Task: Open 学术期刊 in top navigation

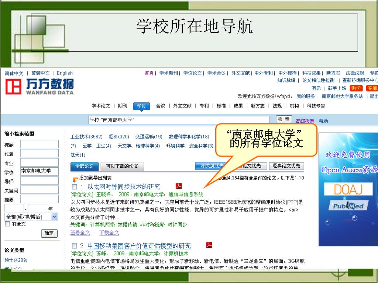Action: (x=168, y=73)
